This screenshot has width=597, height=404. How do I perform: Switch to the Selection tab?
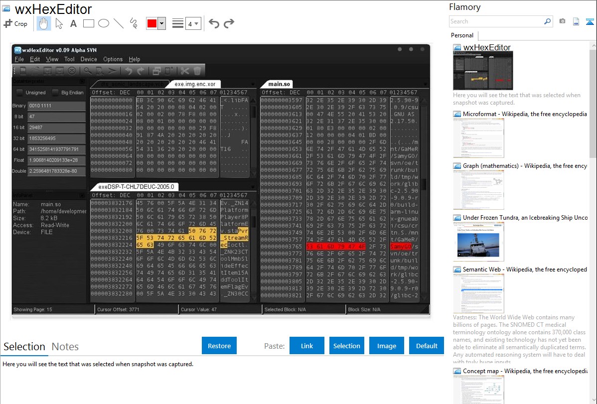(24, 347)
